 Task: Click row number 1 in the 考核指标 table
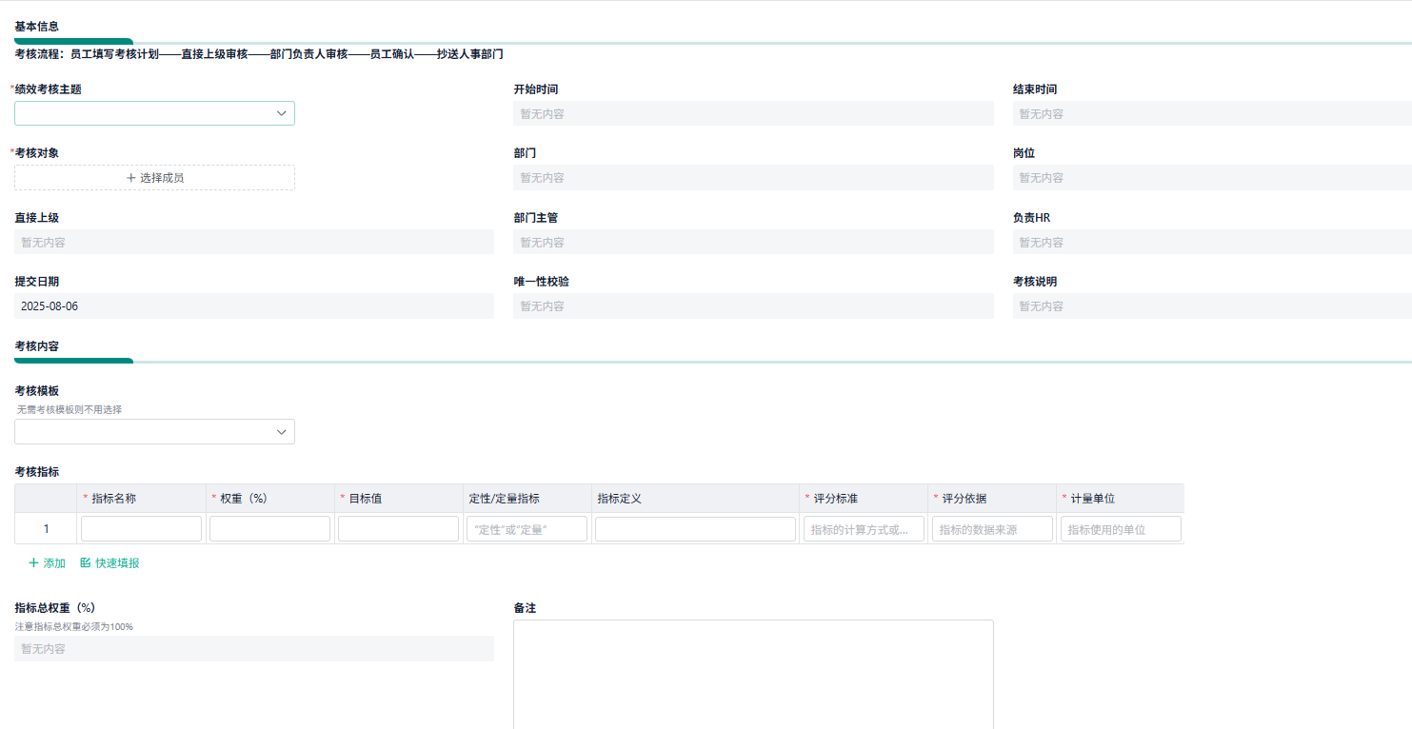tap(46, 529)
